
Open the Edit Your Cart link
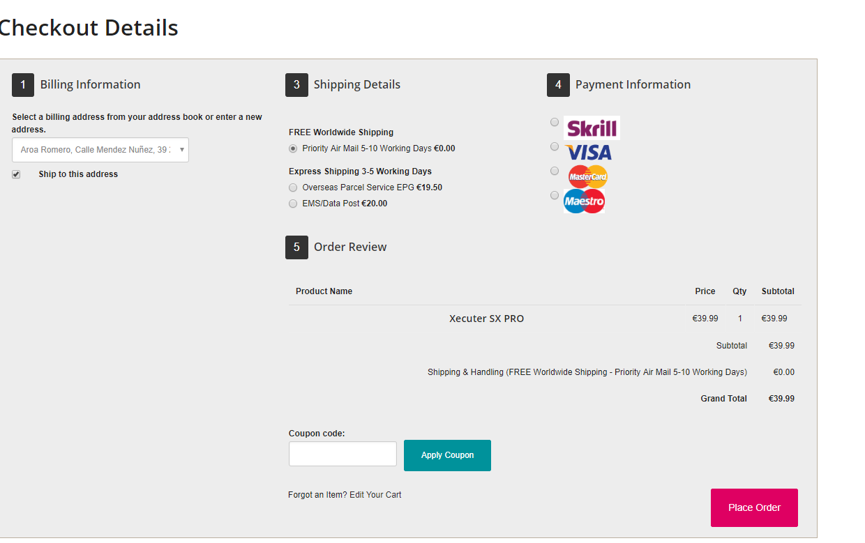375,495
